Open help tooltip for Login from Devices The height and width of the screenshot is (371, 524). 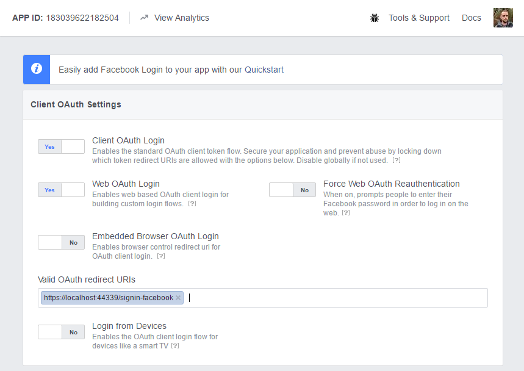pos(175,346)
